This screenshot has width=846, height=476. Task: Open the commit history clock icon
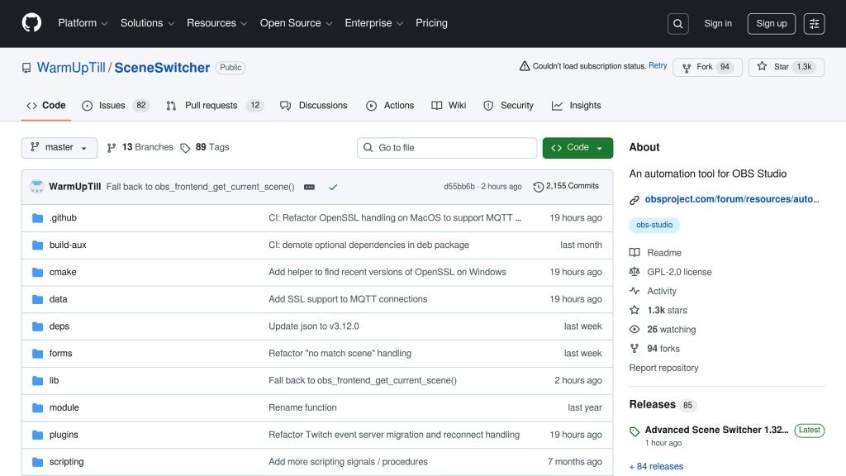539,186
